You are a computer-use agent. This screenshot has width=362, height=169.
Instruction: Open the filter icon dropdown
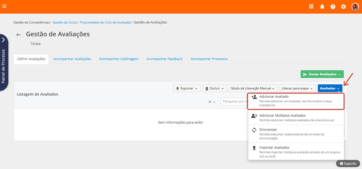(x=212, y=102)
